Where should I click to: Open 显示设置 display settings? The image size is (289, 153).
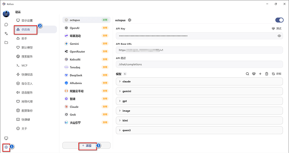(36, 20)
